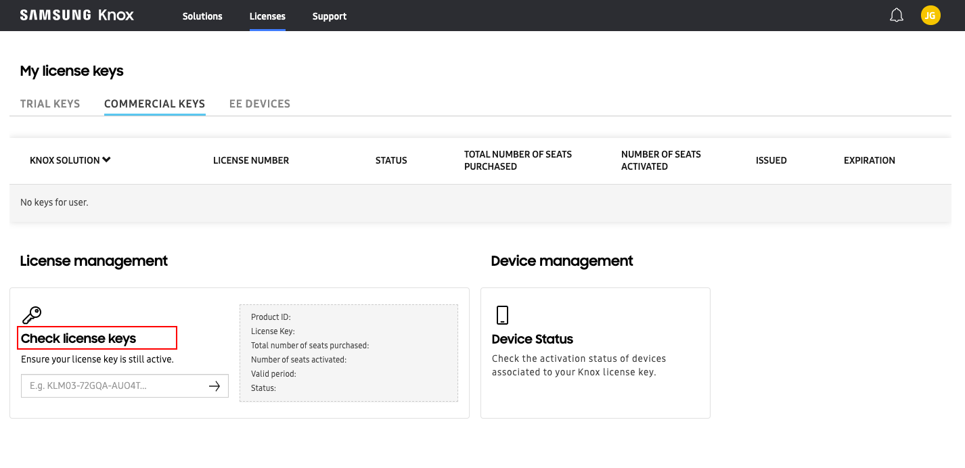Click the 'Product ID:' label

[x=271, y=317]
